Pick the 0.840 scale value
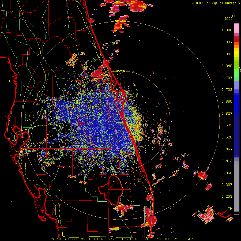 227,66
